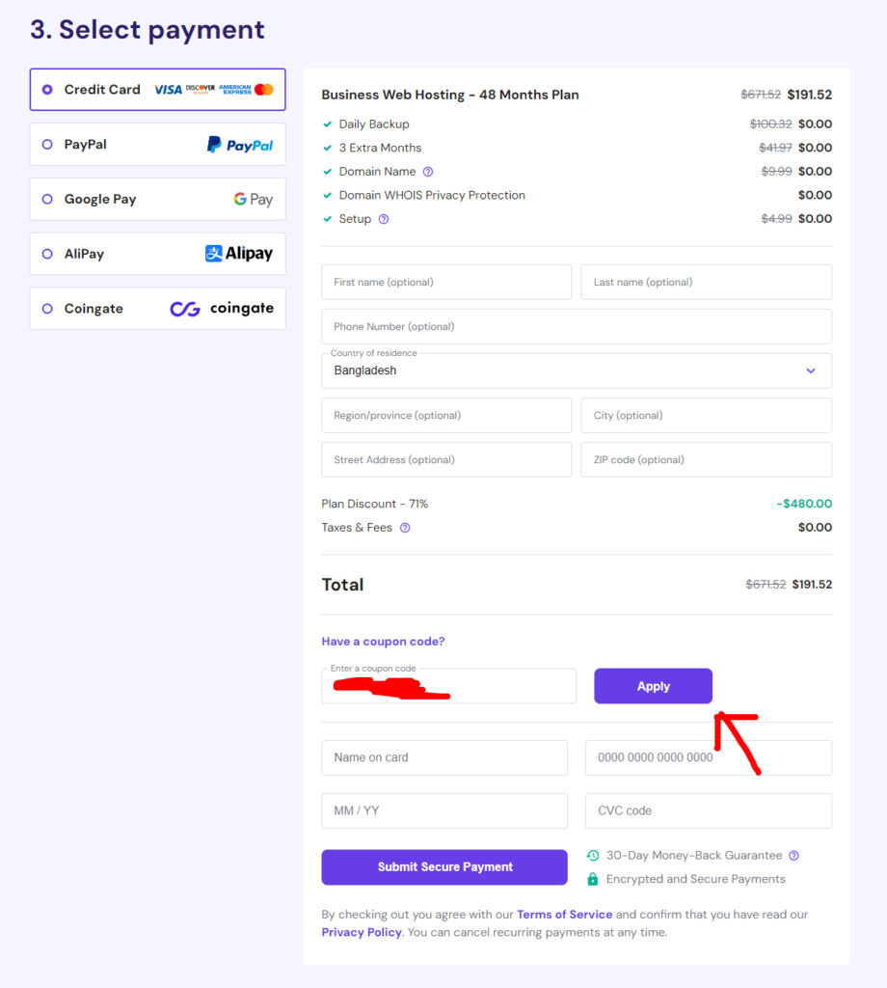This screenshot has height=988, width=887.
Task: Click the G Pay logo
Action: (253, 199)
